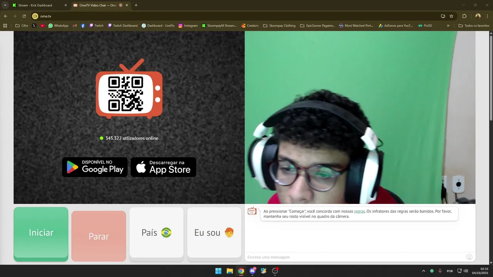Open the Dashboard - LivePix bookmark
Image resolution: width=493 pixels, height=277 pixels.
click(x=158, y=26)
